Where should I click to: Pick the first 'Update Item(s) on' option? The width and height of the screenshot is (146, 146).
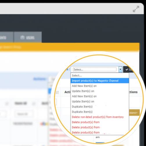pos(100,91)
